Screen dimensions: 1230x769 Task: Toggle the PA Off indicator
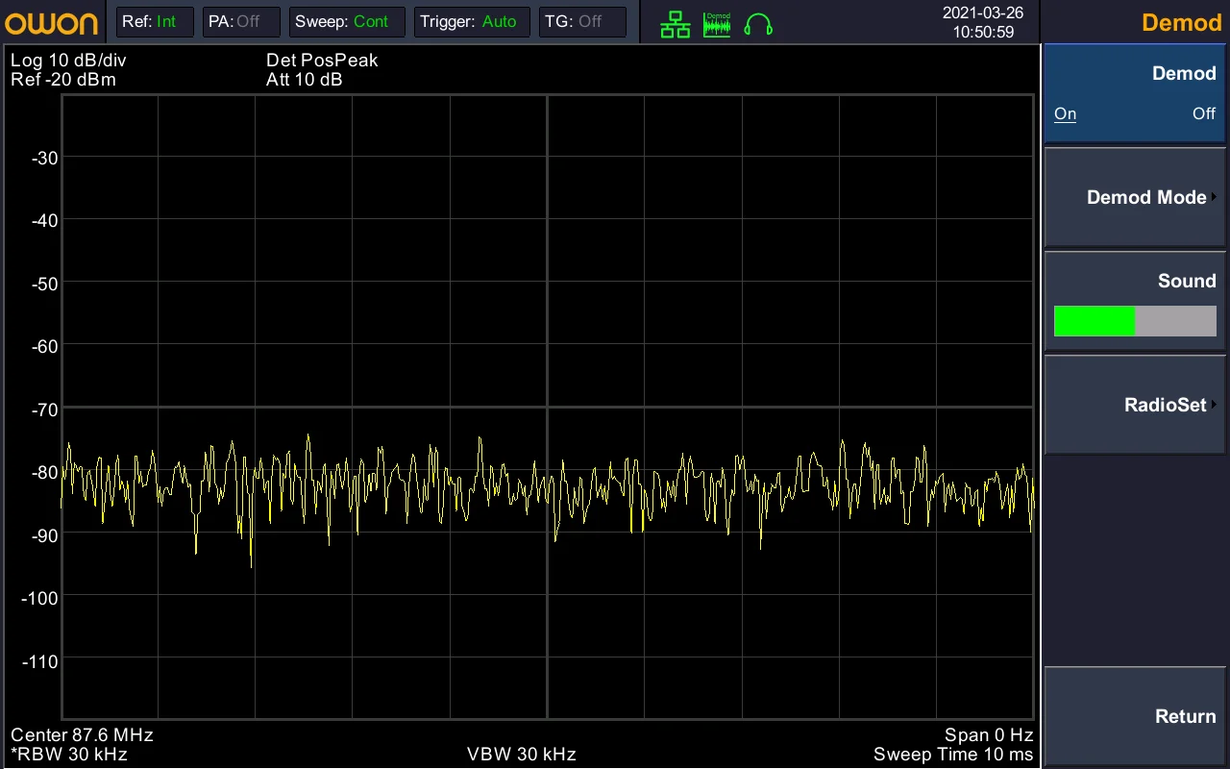point(241,21)
